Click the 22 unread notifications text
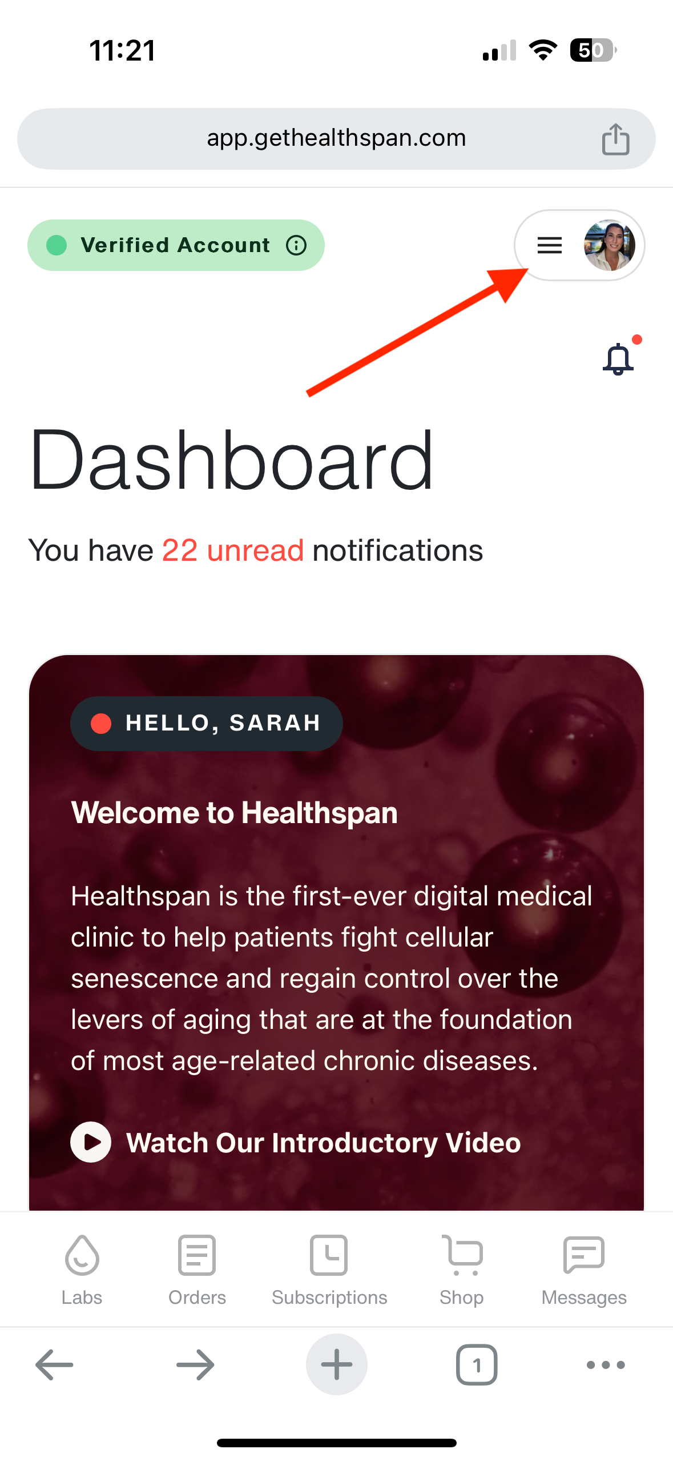 pos(233,550)
